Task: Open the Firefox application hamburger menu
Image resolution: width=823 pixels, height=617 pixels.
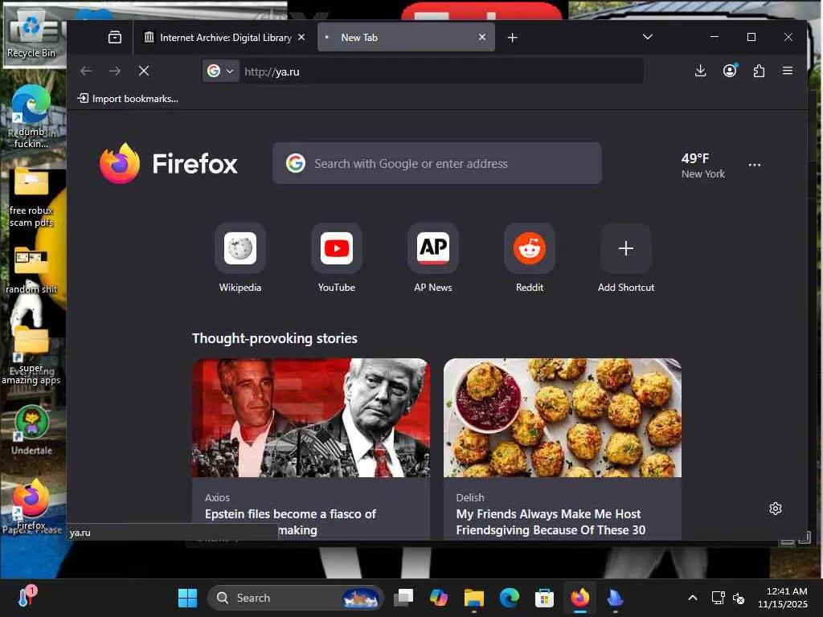Action: tap(788, 71)
